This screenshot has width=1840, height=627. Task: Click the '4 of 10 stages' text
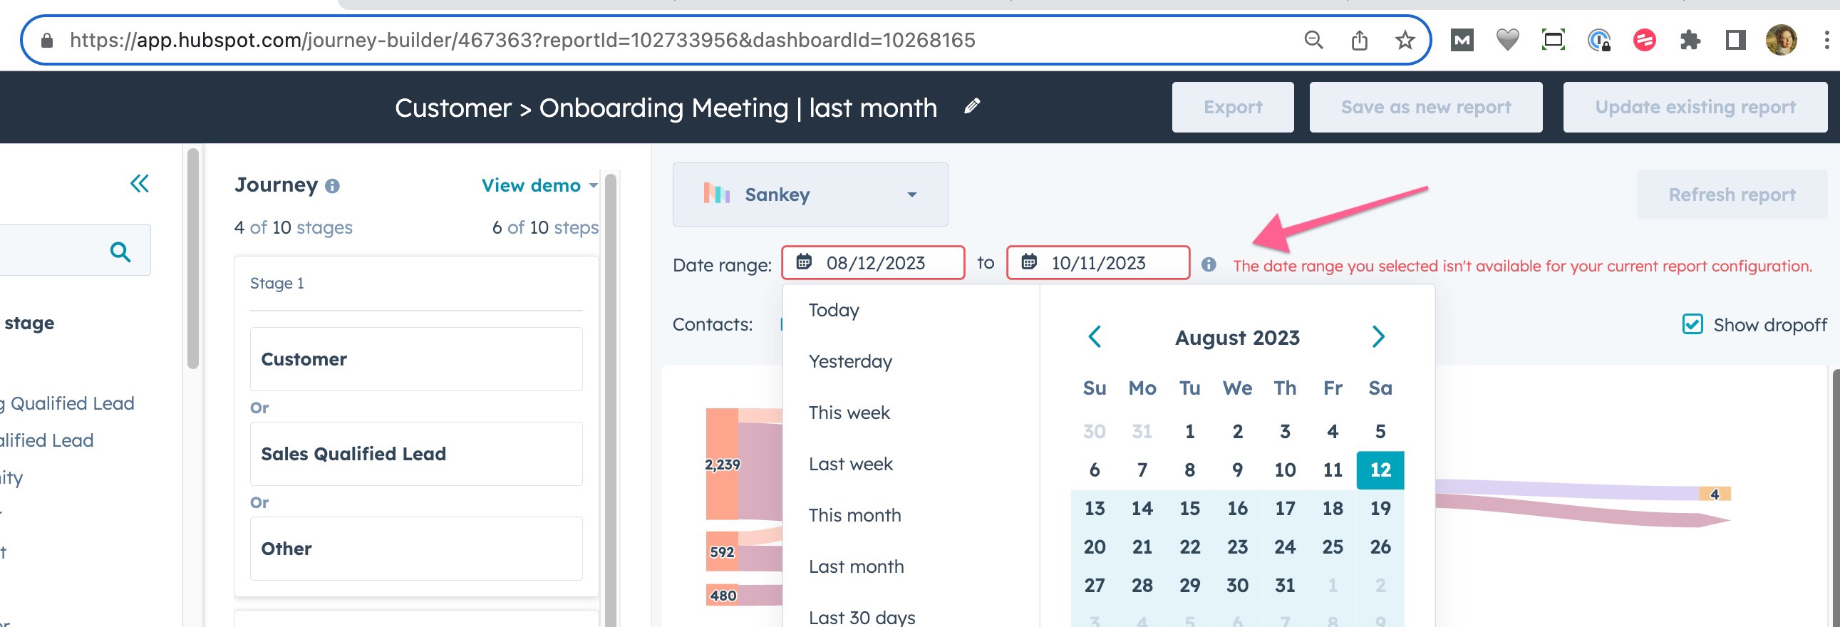[x=294, y=228]
